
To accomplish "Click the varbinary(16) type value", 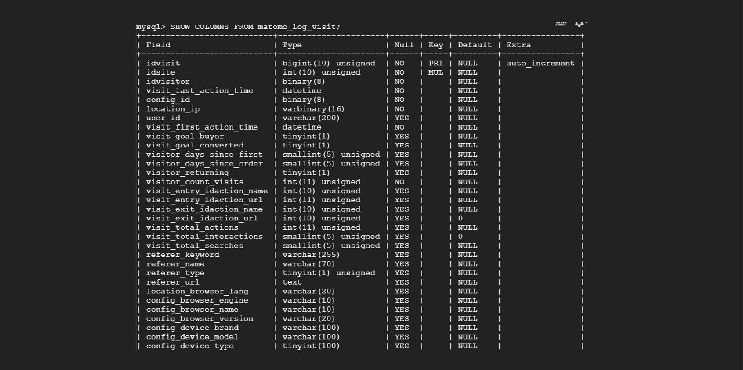I will [313, 109].
